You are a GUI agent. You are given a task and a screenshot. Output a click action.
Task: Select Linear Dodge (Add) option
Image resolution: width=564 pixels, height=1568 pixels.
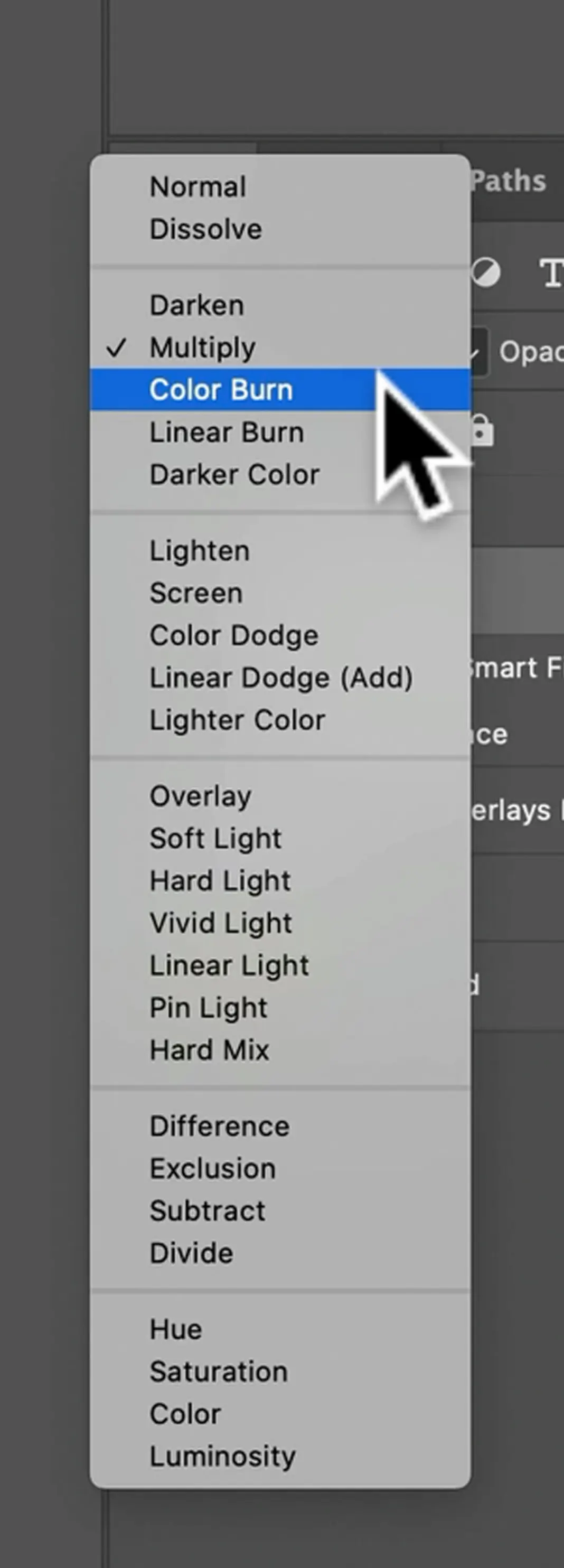(280, 678)
